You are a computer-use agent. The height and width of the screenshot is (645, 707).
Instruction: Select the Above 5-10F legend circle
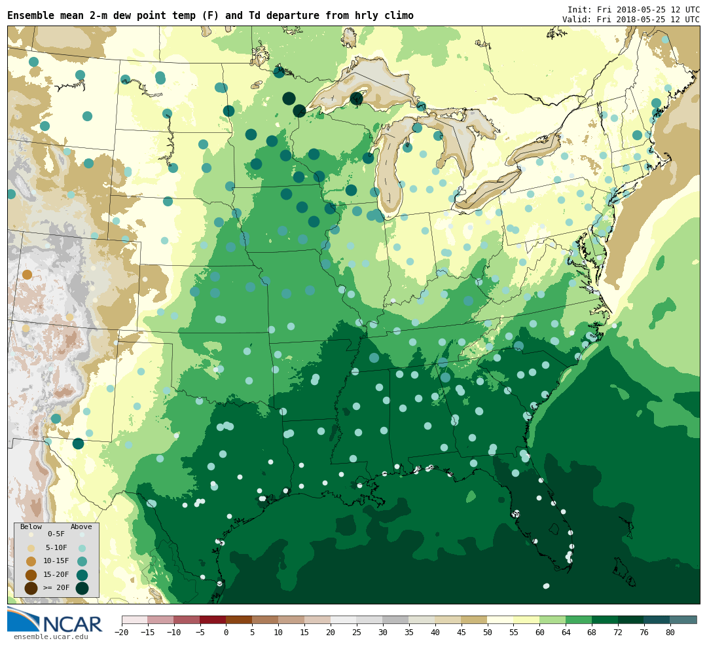pos(82,548)
